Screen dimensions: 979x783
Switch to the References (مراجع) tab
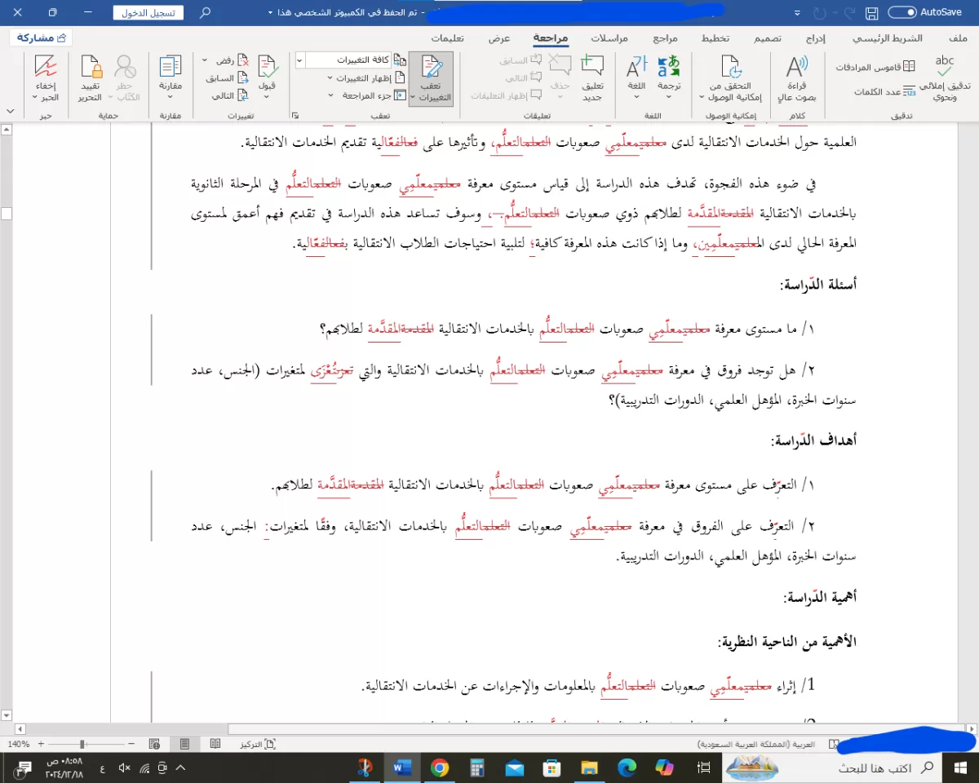(665, 38)
